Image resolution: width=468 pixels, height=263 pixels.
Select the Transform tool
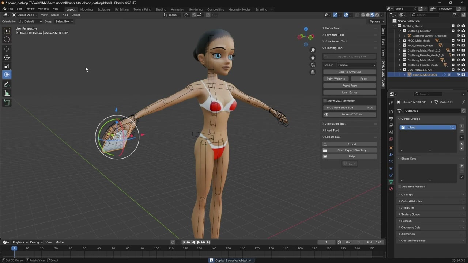click(7, 75)
